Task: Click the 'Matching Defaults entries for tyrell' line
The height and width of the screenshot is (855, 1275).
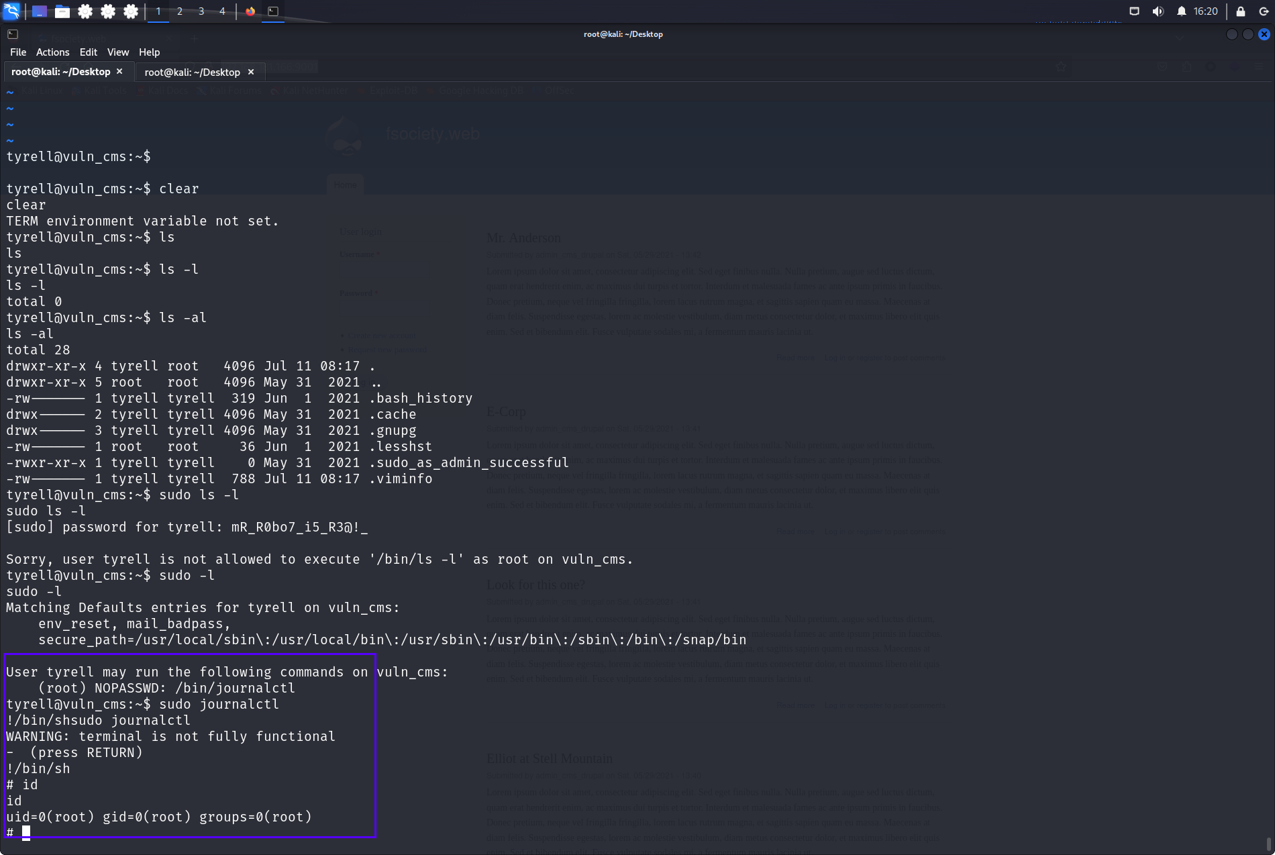Action: click(203, 607)
